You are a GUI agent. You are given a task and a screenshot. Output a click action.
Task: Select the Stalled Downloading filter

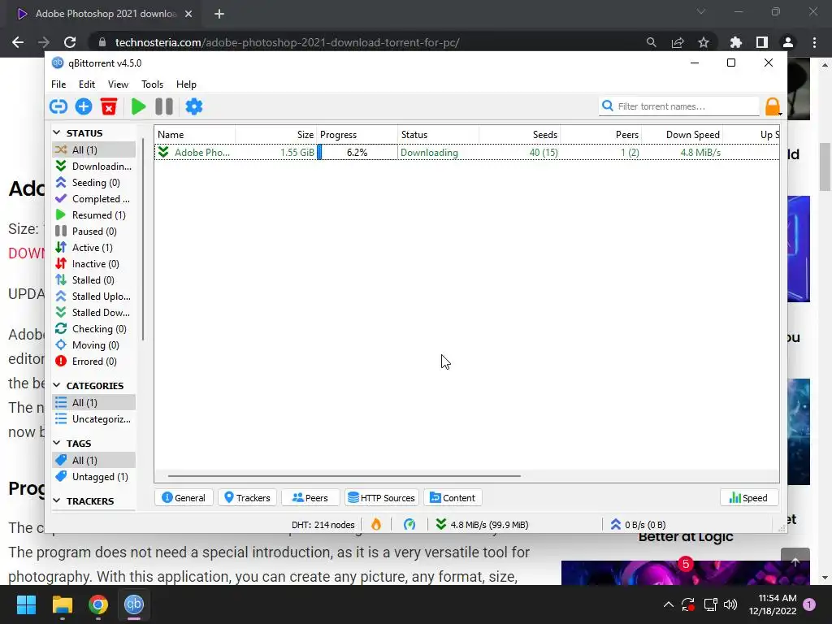pyautogui.click(x=93, y=313)
